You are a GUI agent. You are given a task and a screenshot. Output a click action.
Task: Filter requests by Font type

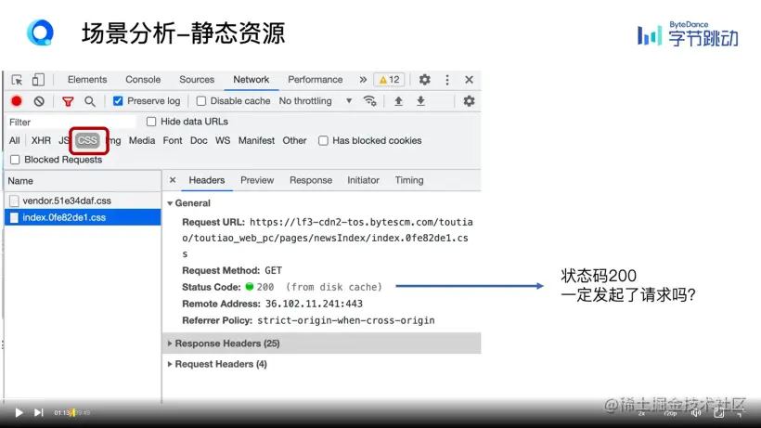pyautogui.click(x=173, y=141)
